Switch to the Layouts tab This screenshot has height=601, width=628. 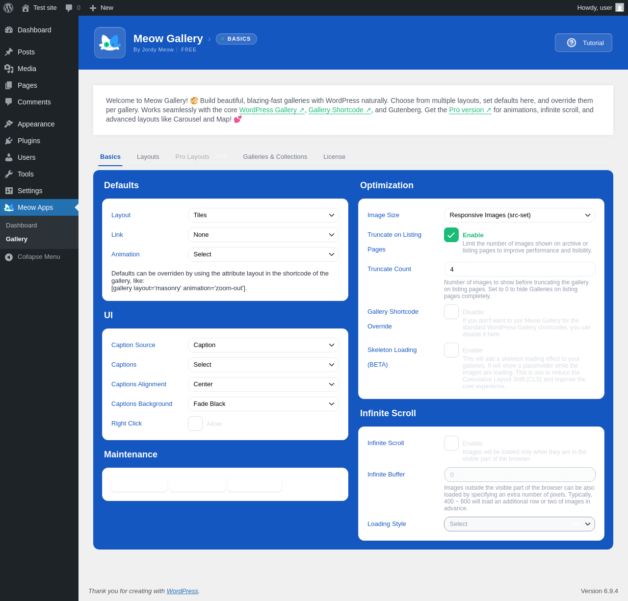click(x=148, y=157)
